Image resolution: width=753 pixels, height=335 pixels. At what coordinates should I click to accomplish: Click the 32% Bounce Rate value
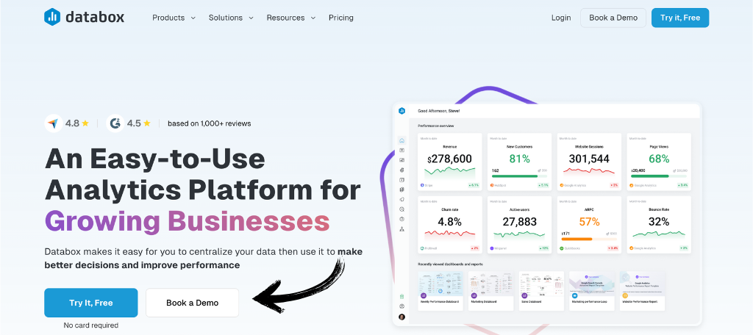click(658, 222)
